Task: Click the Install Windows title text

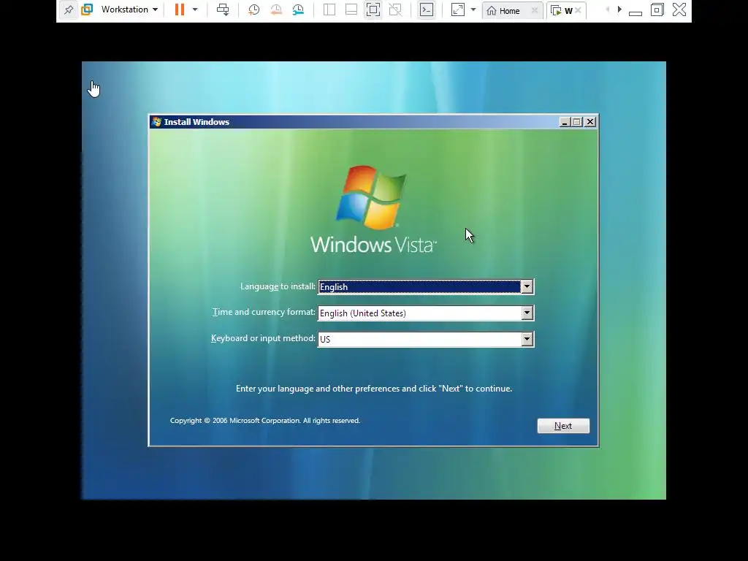Action: [x=196, y=122]
